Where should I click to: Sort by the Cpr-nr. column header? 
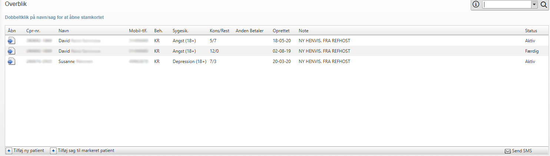pos(33,31)
